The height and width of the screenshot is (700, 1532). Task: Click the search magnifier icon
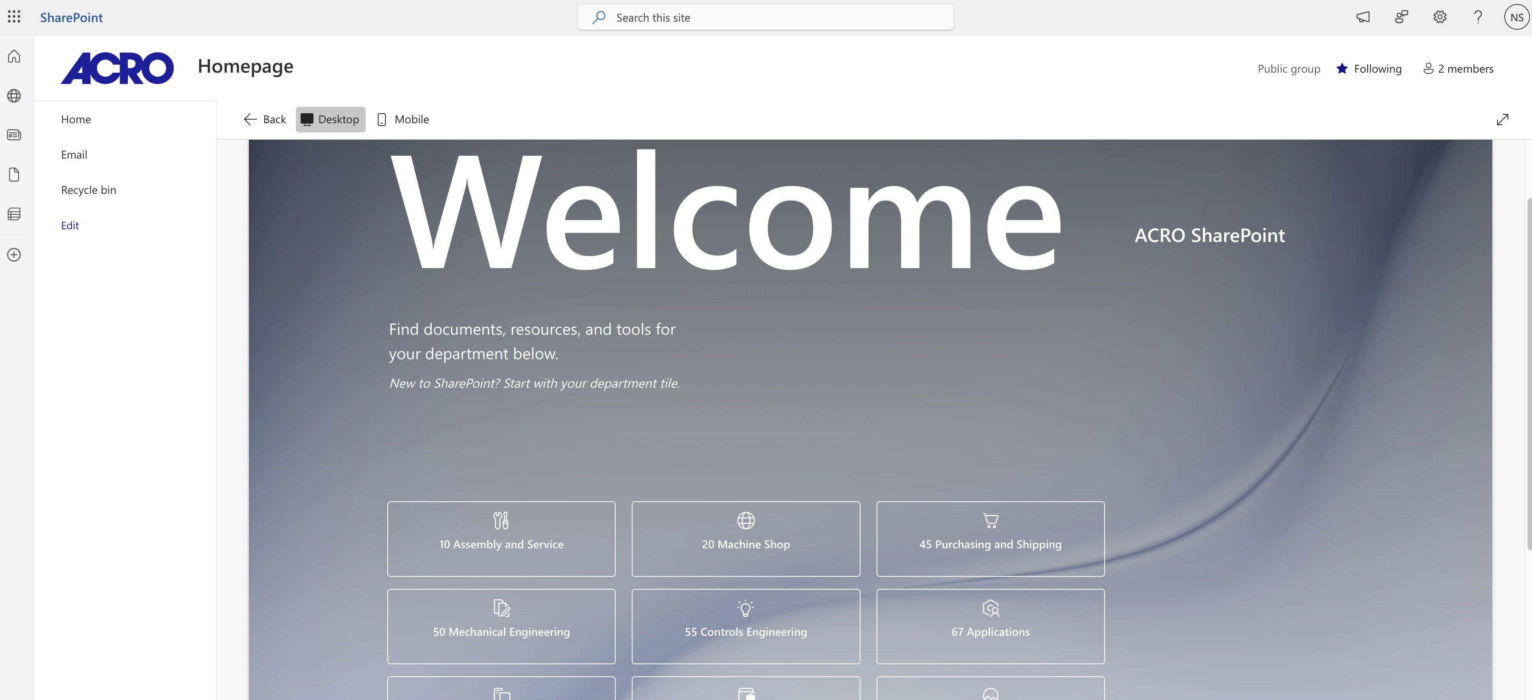[599, 17]
